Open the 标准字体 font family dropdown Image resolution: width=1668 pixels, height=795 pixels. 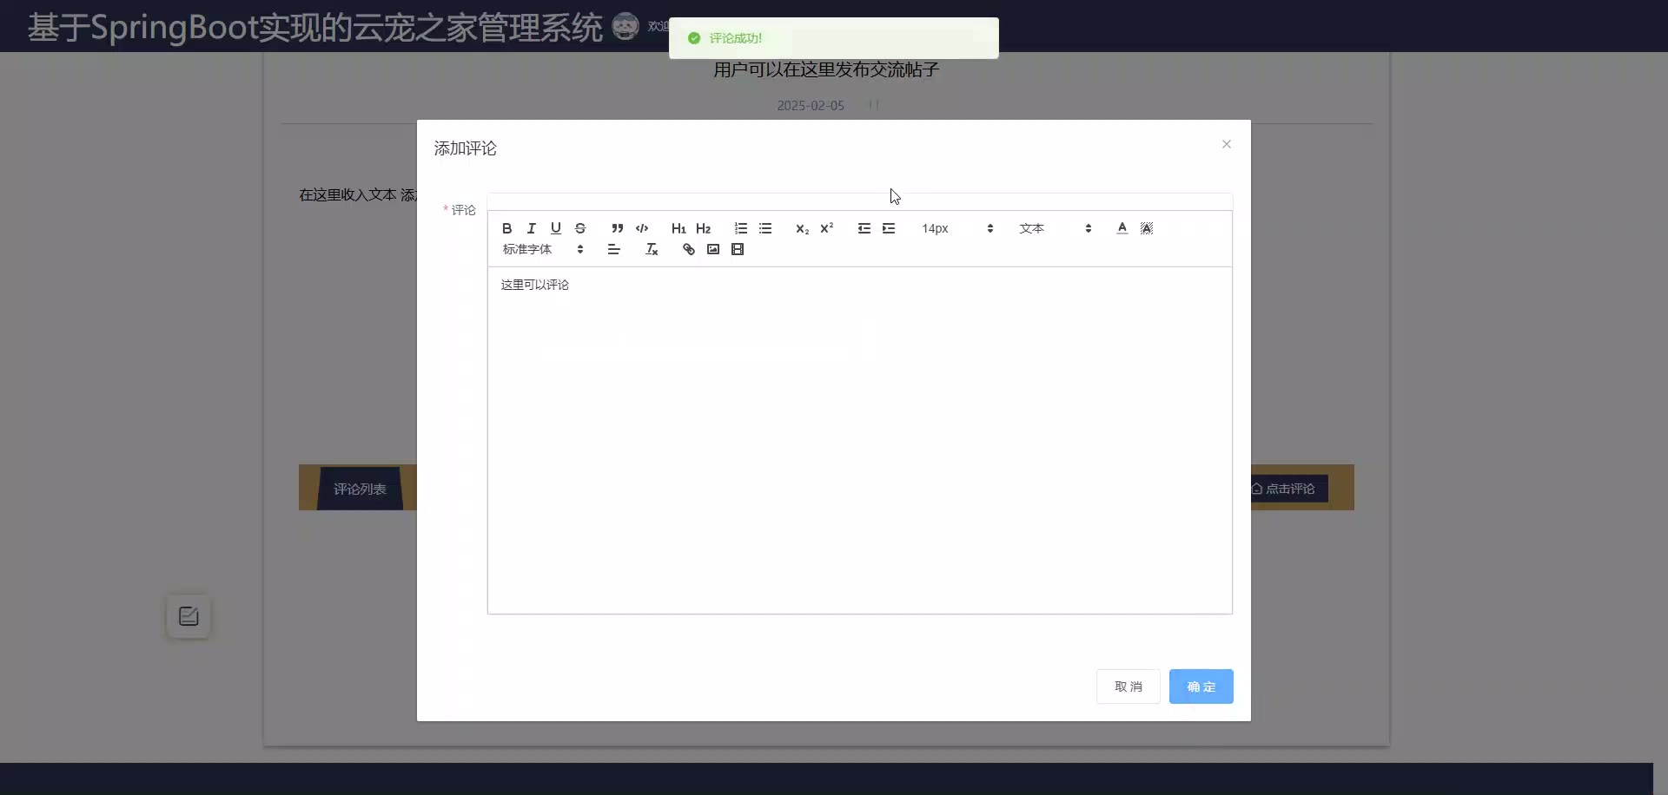pos(543,249)
